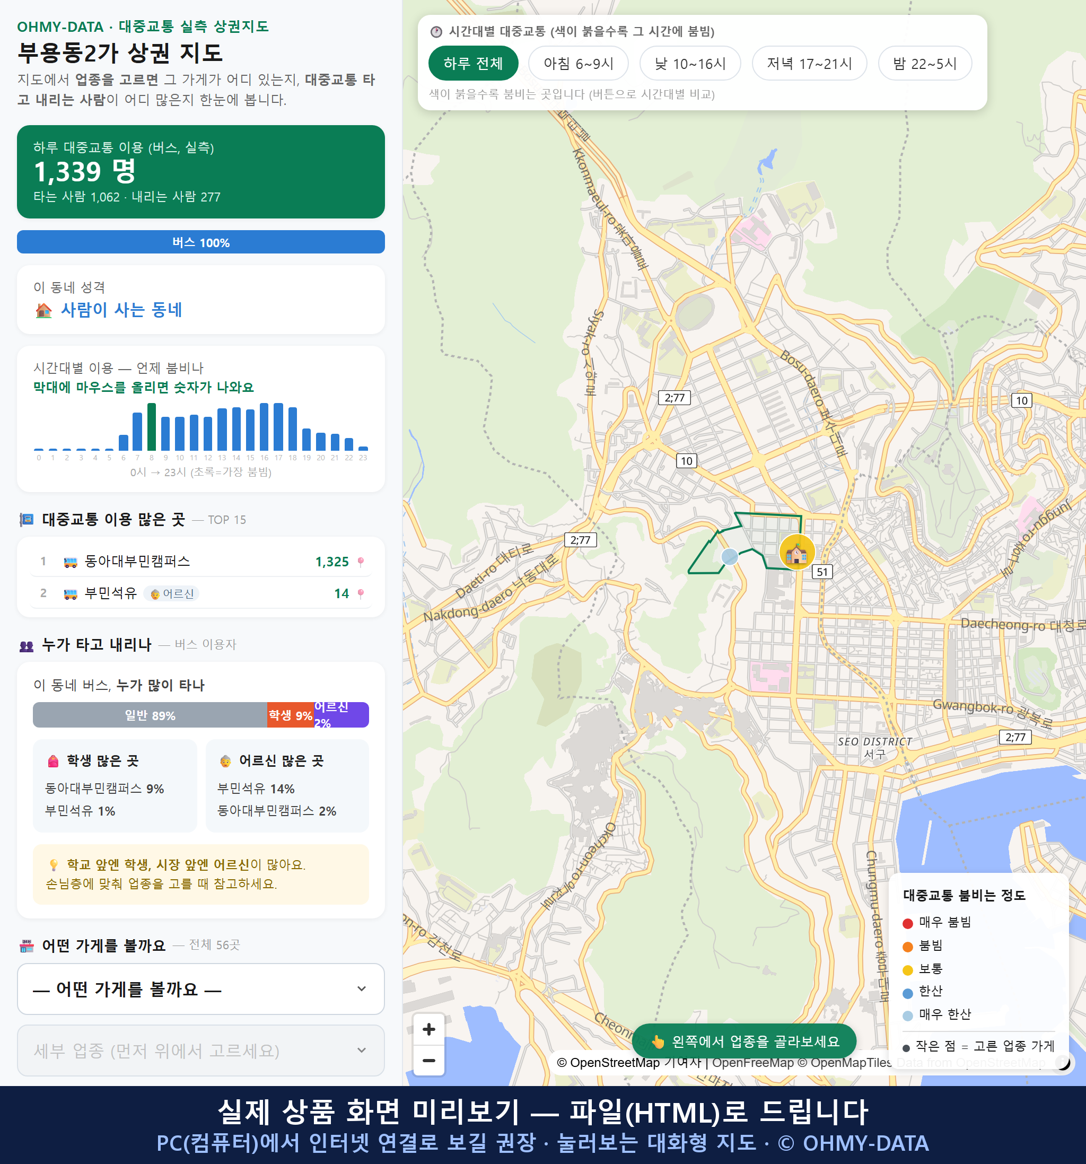The image size is (1086, 1164).
Task: Click the 왼쪽에서 업종을 골라보세요 banner
Action: (743, 1041)
